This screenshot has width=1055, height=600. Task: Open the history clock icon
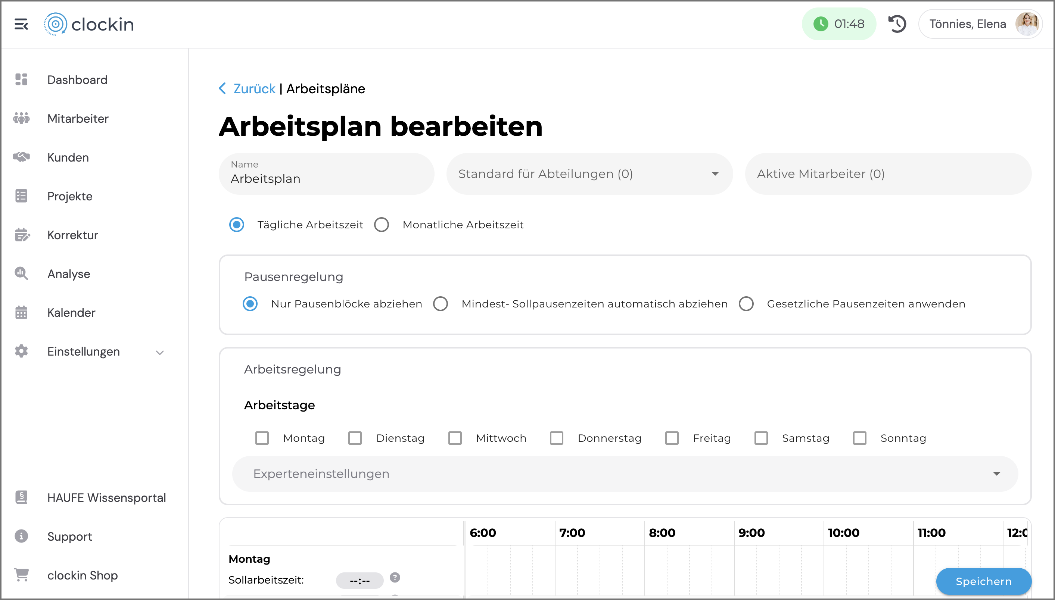point(897,24)
